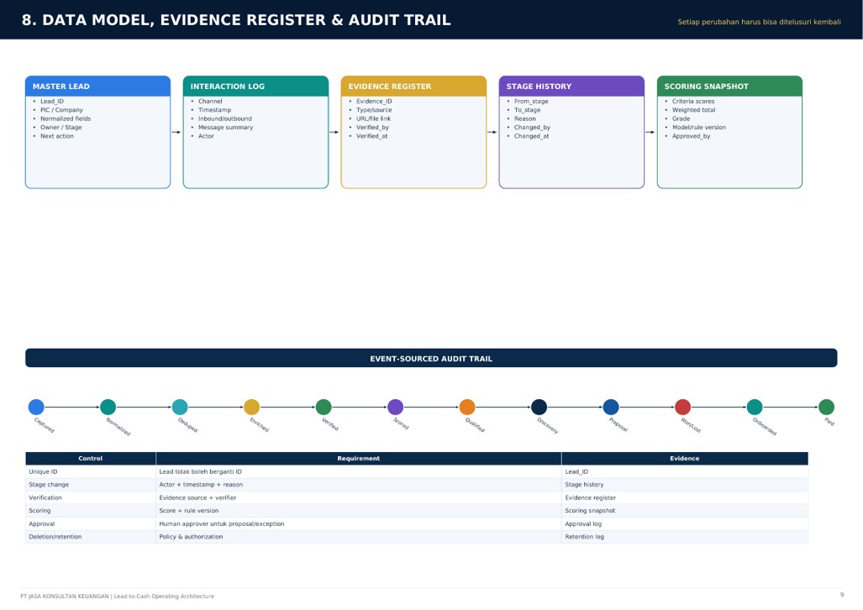Click footer 'PT JASA KONSULTAN KEUANGAN' text
The image size is (863, 610).
coord(65,597)
